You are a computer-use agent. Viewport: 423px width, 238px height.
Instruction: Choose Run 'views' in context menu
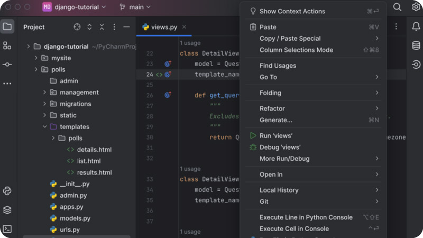[313, 136]
